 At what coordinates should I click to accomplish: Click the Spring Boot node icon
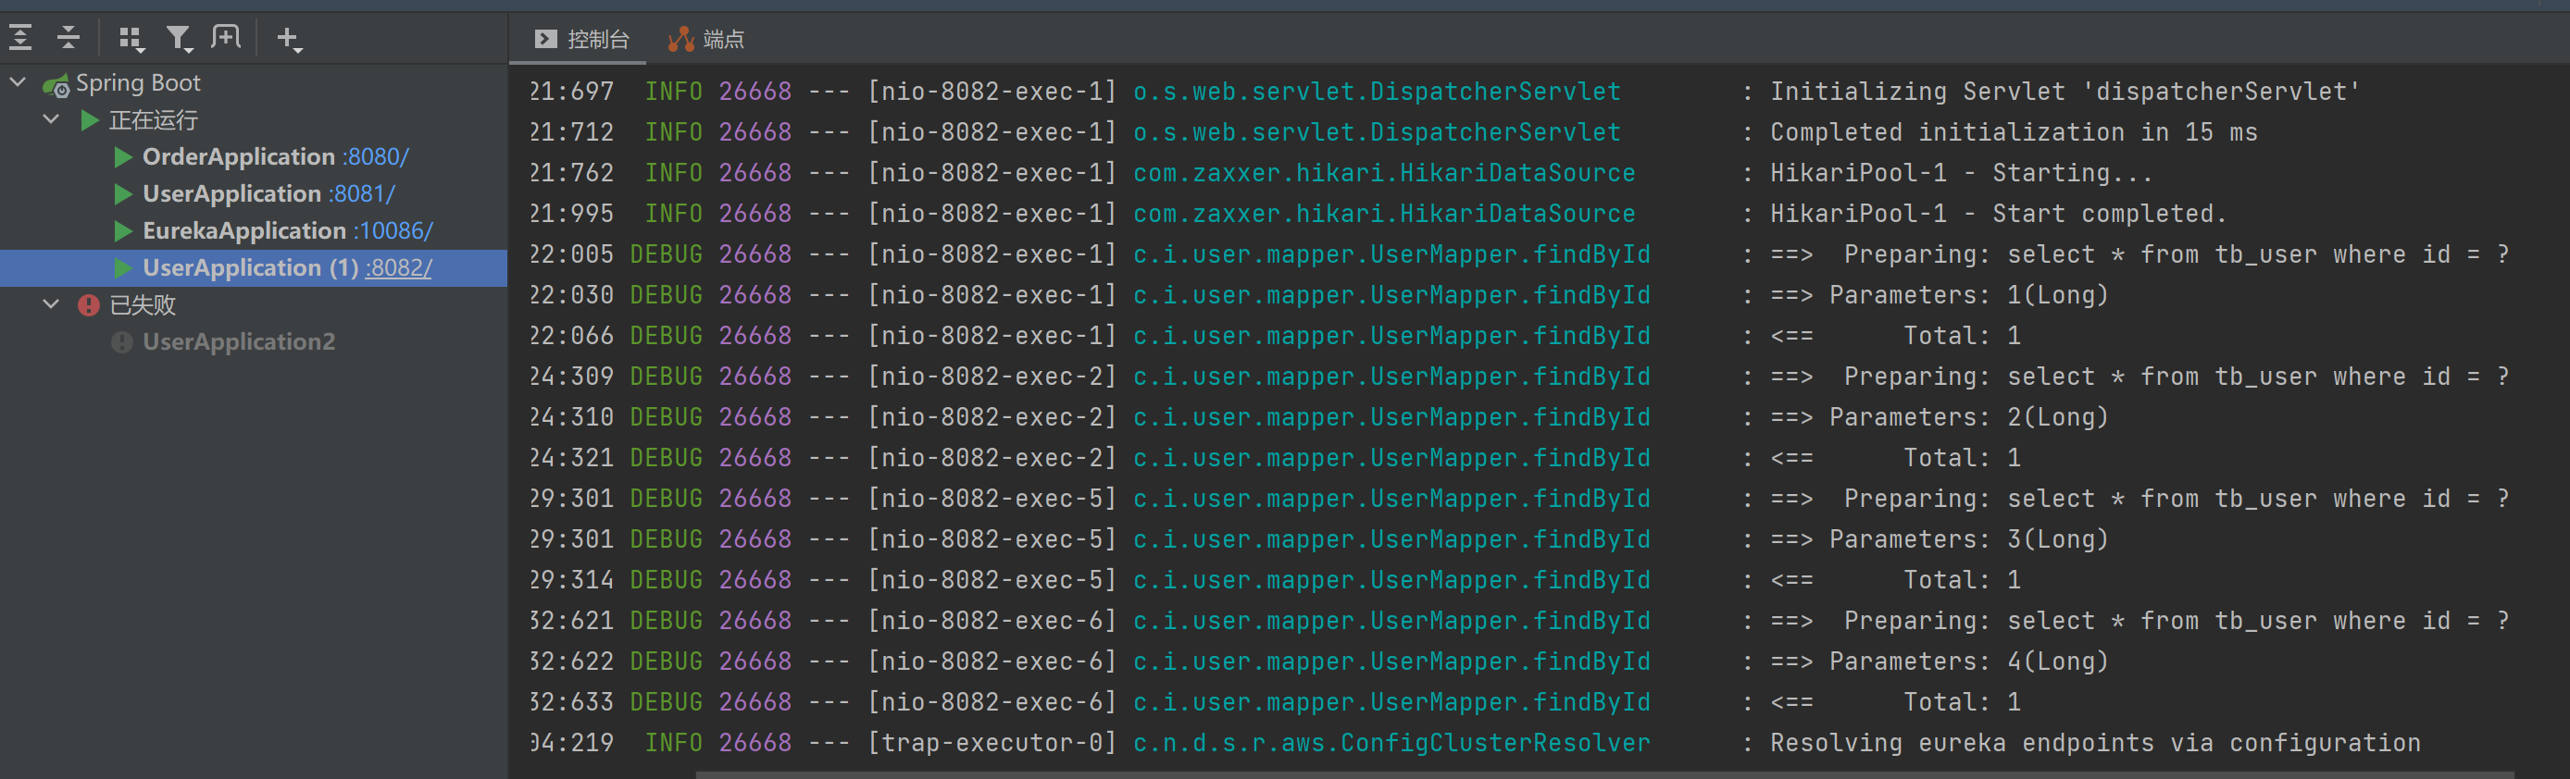[56, 84]
